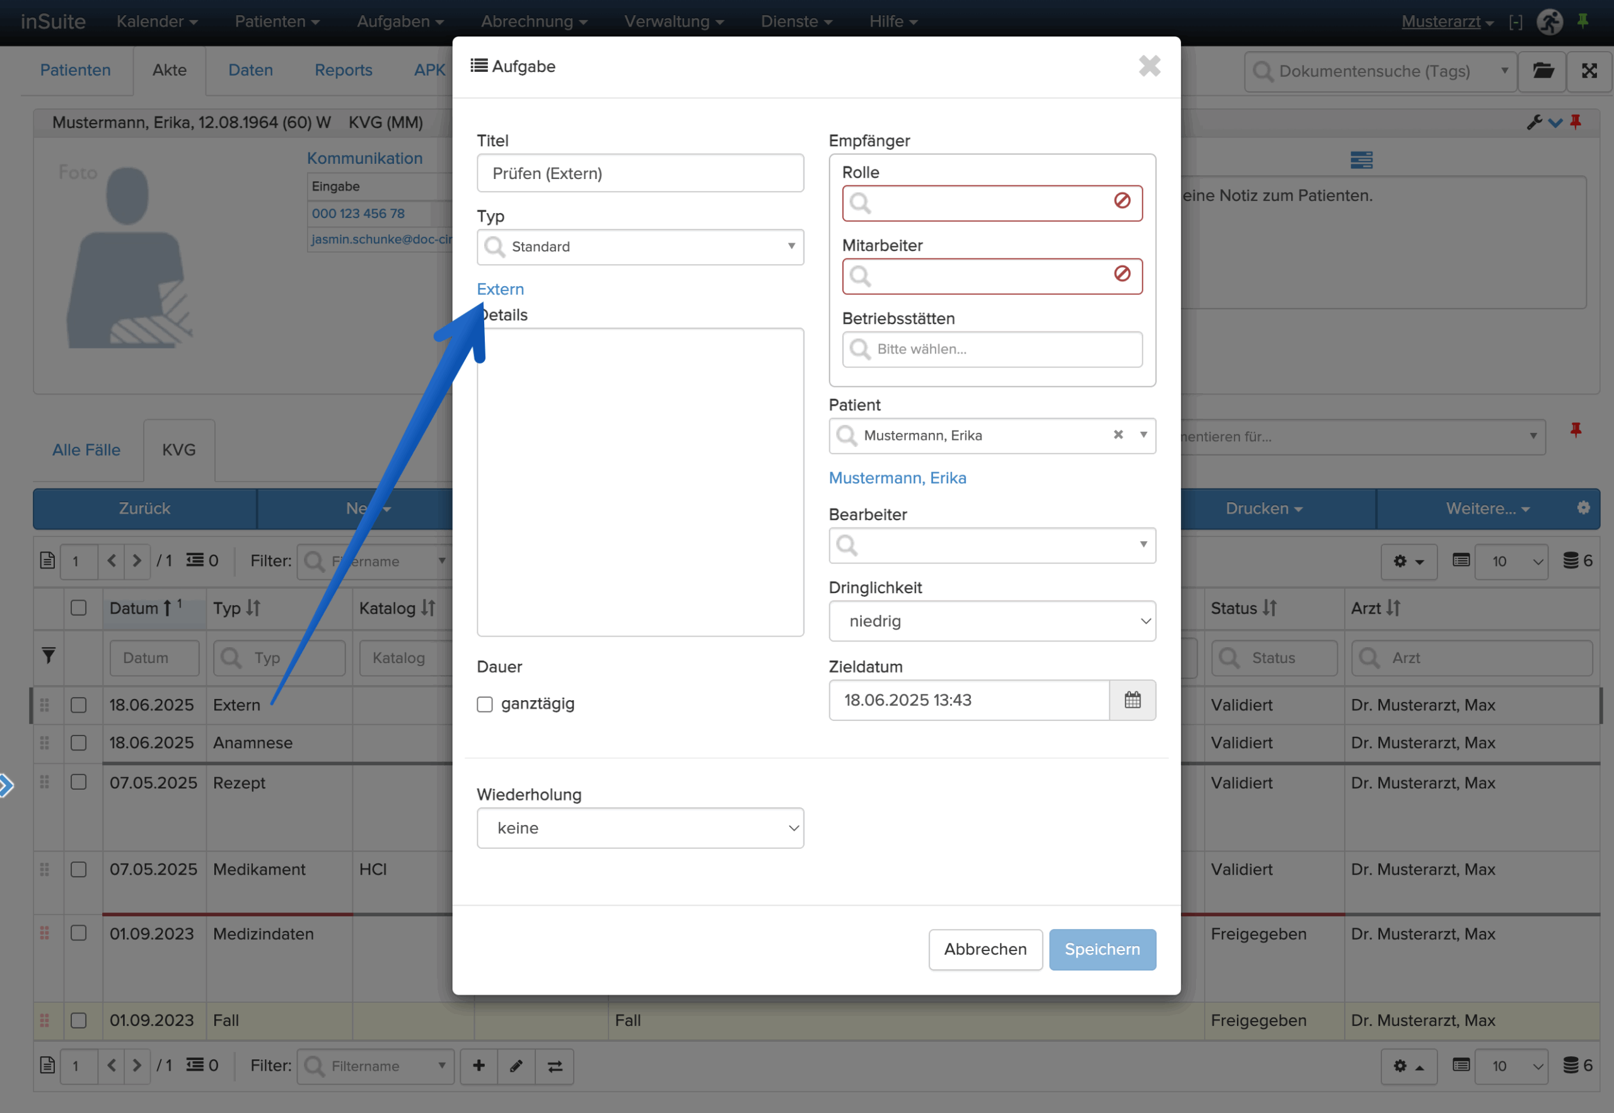
Task: Enable the ganztägig checkbox
Action: pyautogui.click(x=485, y=703)
